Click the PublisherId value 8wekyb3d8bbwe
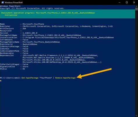Image resolution: width=138 pixels, height=117 pixels. pos(30,44)
